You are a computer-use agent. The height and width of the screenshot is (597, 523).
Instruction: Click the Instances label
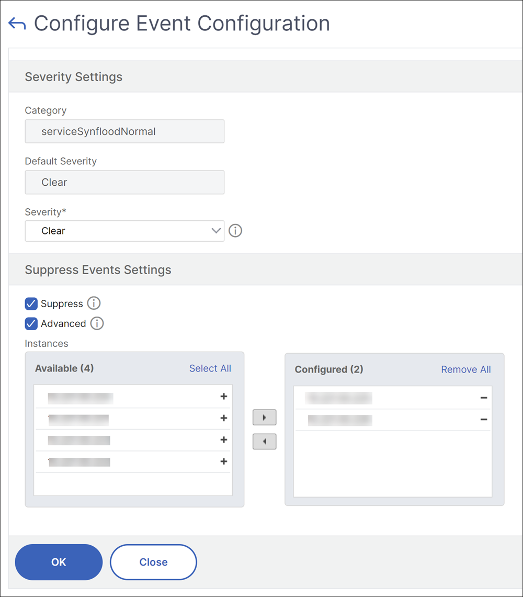[47, 343]
